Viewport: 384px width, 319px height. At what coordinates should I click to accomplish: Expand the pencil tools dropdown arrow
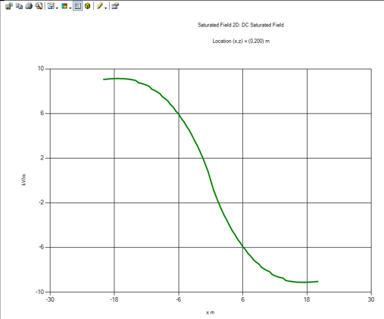(105, 8)
